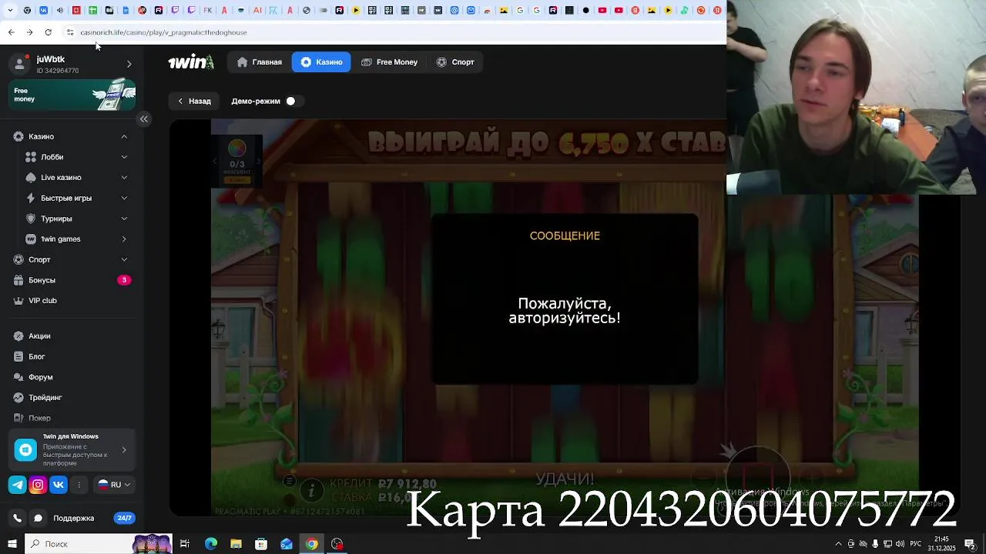
Task: Open Task View in the taskbar
Action: click(185, 544)
